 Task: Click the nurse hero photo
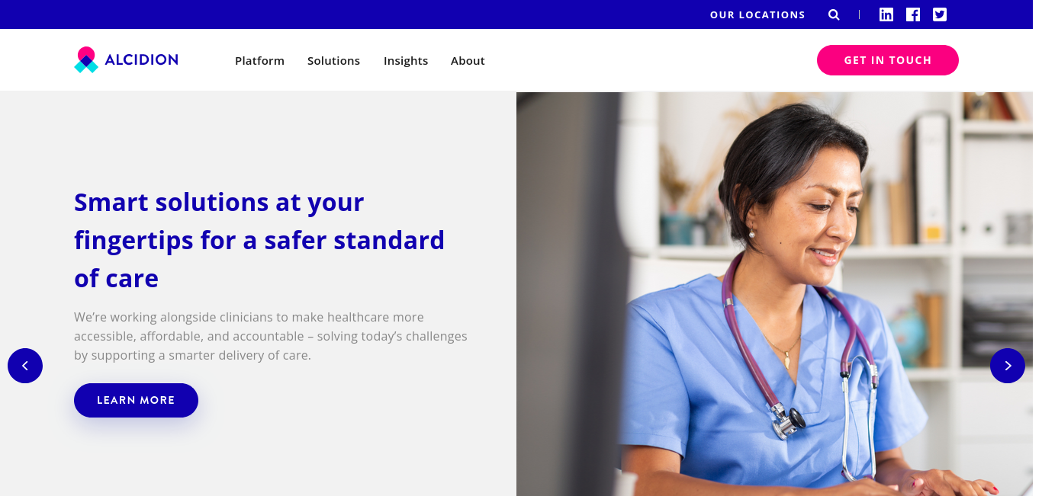click(x=774, y=294)
